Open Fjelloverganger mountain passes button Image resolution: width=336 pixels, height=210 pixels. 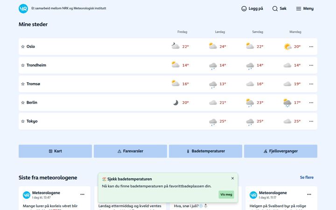point(280,151)
